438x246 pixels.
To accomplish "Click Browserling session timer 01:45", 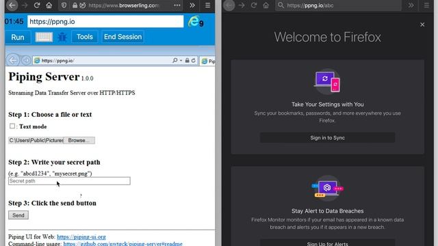I will point(14,21).
